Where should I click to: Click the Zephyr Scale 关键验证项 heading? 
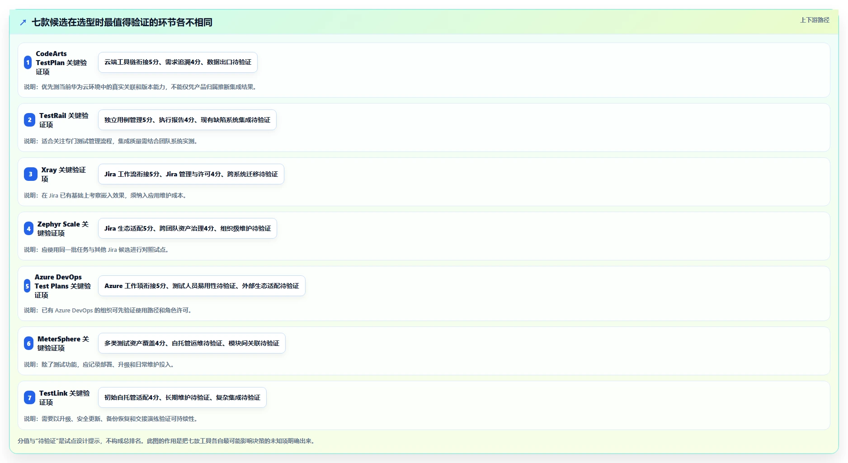click(63, 228)
